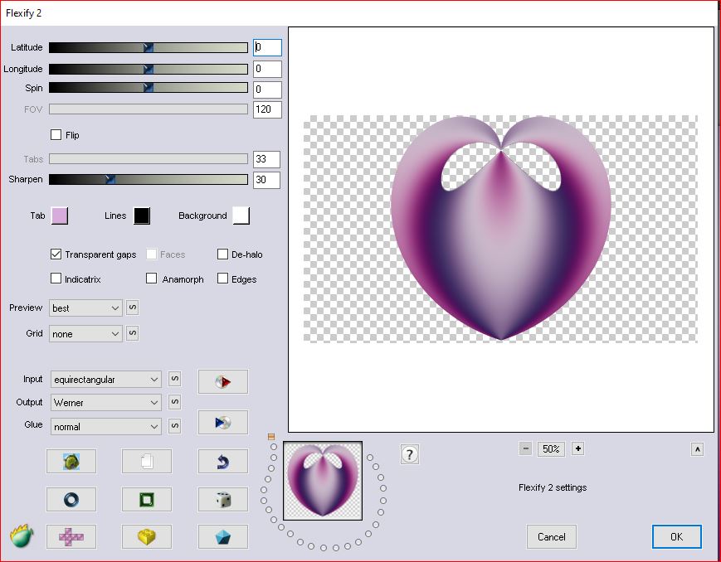Click the 'Flexify 2 settings' text

point(553,487)
